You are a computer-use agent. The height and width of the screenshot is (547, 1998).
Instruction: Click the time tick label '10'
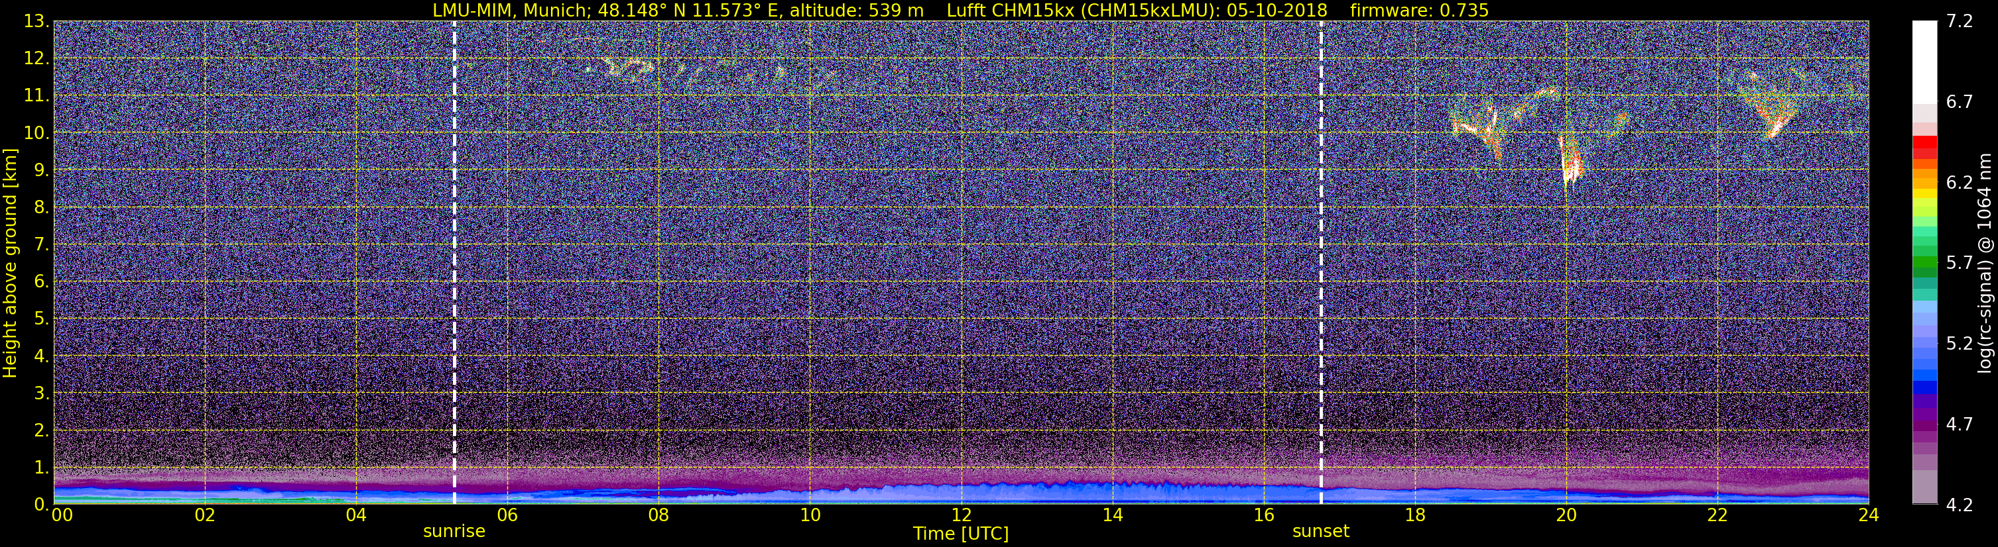pos(810,515)
